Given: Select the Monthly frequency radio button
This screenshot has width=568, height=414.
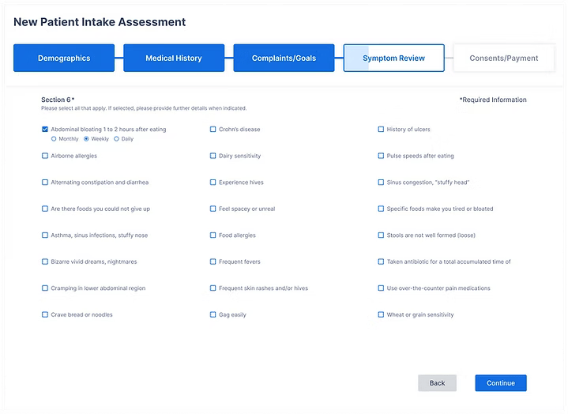Looking at the screenshot, I should [54, 139].
